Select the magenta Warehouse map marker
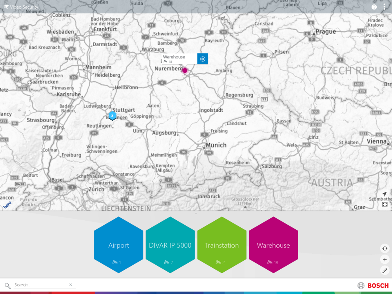The height and width of the screenshot is (294, 392). click(x=185, y=71)
